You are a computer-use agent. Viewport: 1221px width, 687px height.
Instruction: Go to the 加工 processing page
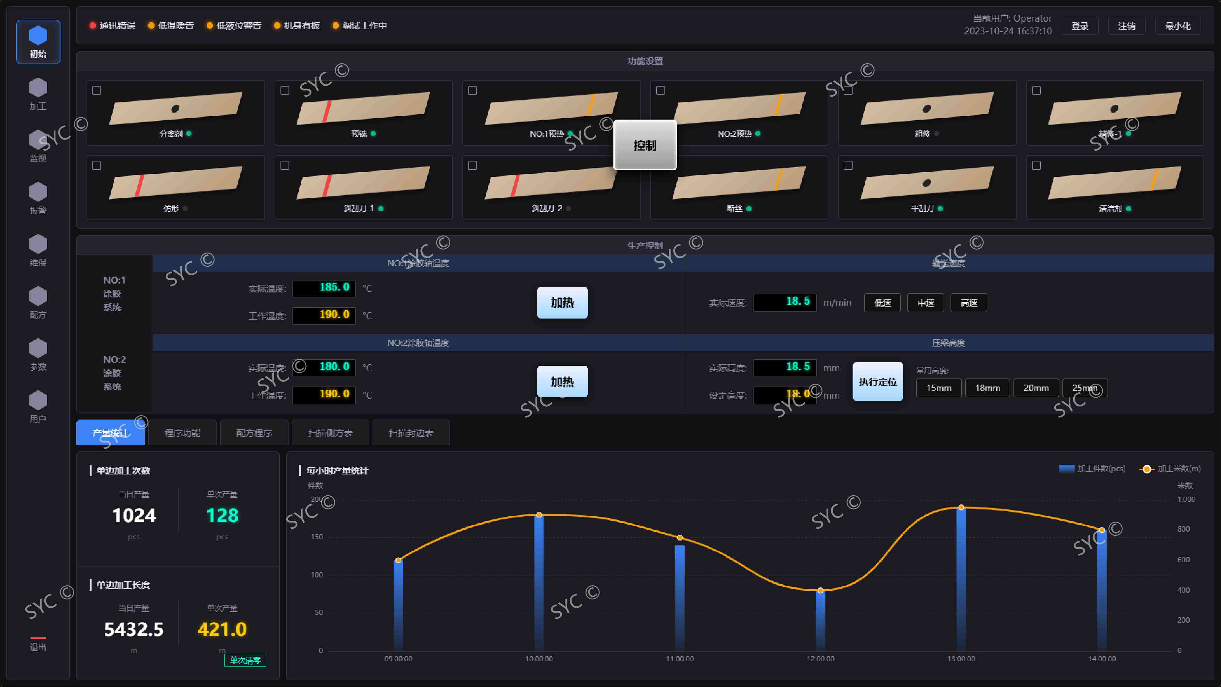point(38,94)
